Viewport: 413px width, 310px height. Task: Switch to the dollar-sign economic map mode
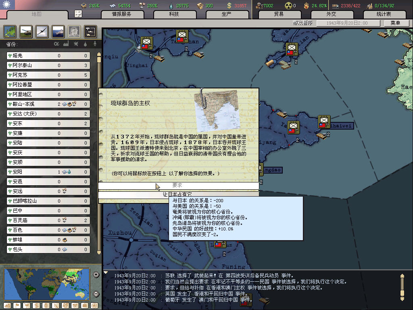(x=36, y=306)
